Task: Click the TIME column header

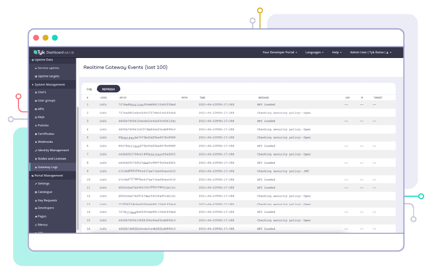Action: coord(202,97)
